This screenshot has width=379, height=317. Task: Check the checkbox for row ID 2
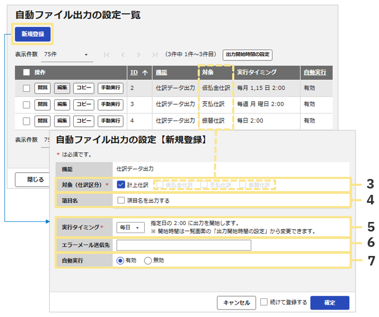27,88
